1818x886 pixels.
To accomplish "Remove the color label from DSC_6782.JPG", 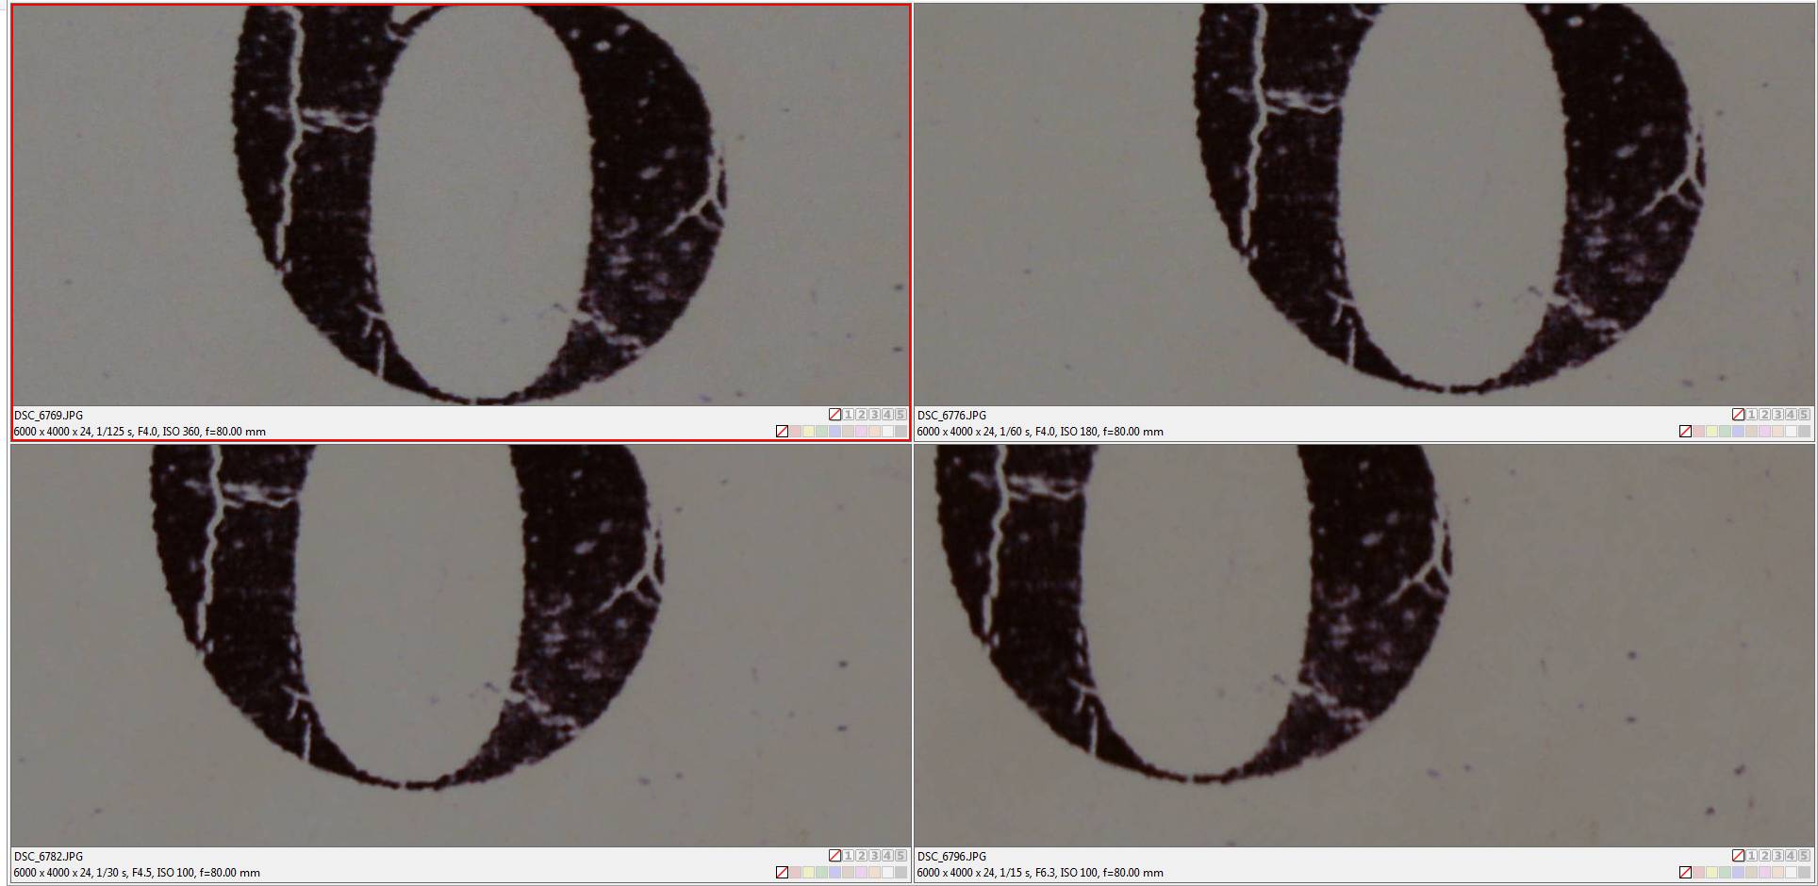I will 782,873.
